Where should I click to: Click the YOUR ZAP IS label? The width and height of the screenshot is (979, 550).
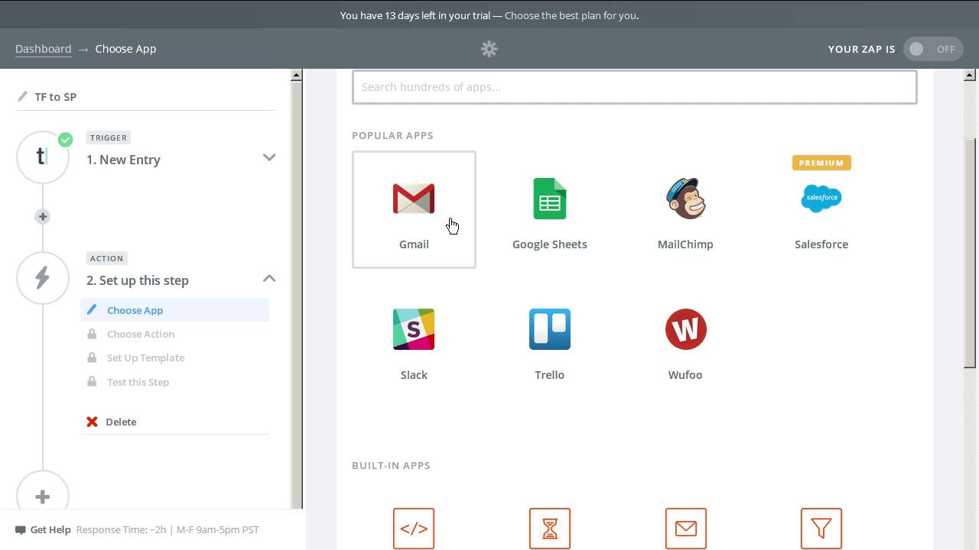point(861,49)
